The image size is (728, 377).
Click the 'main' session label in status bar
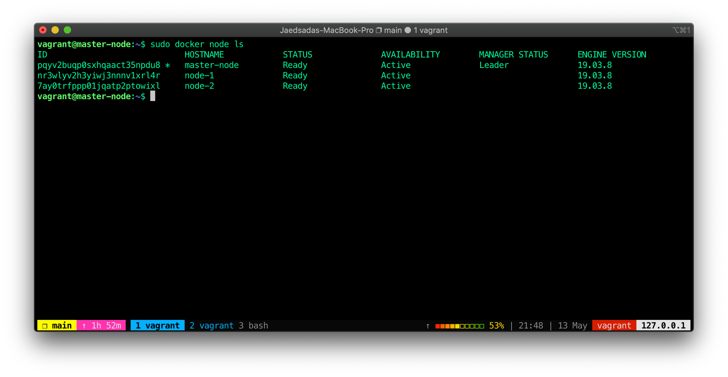click(57, 325)
